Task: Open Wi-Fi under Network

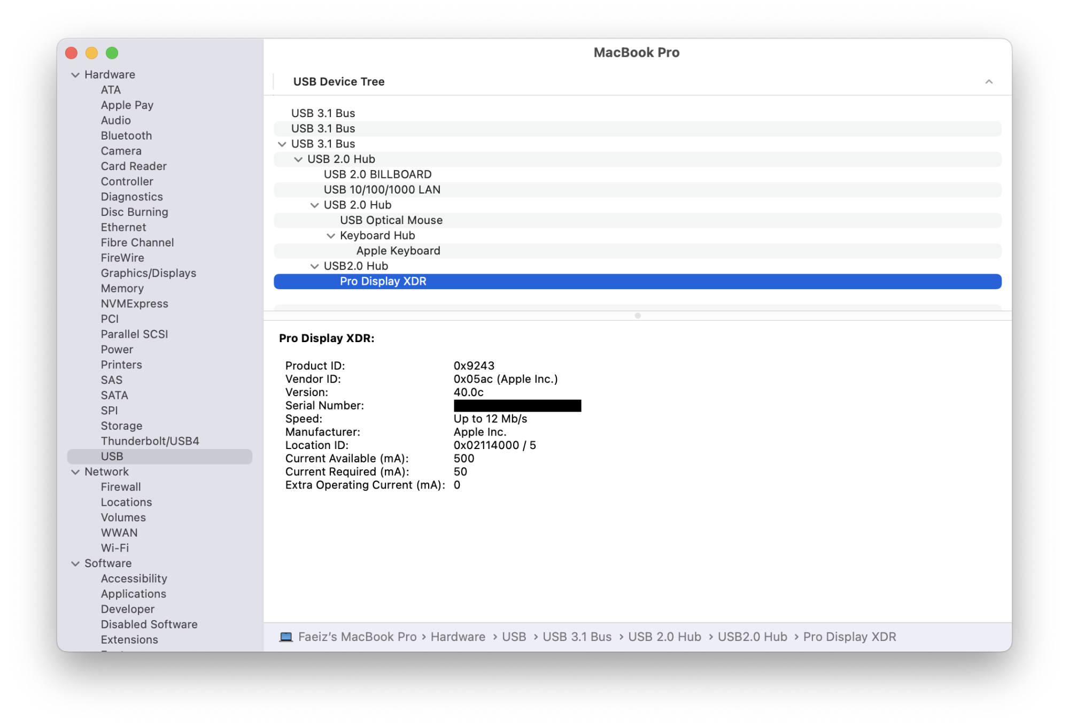Action: pos(114,548)
